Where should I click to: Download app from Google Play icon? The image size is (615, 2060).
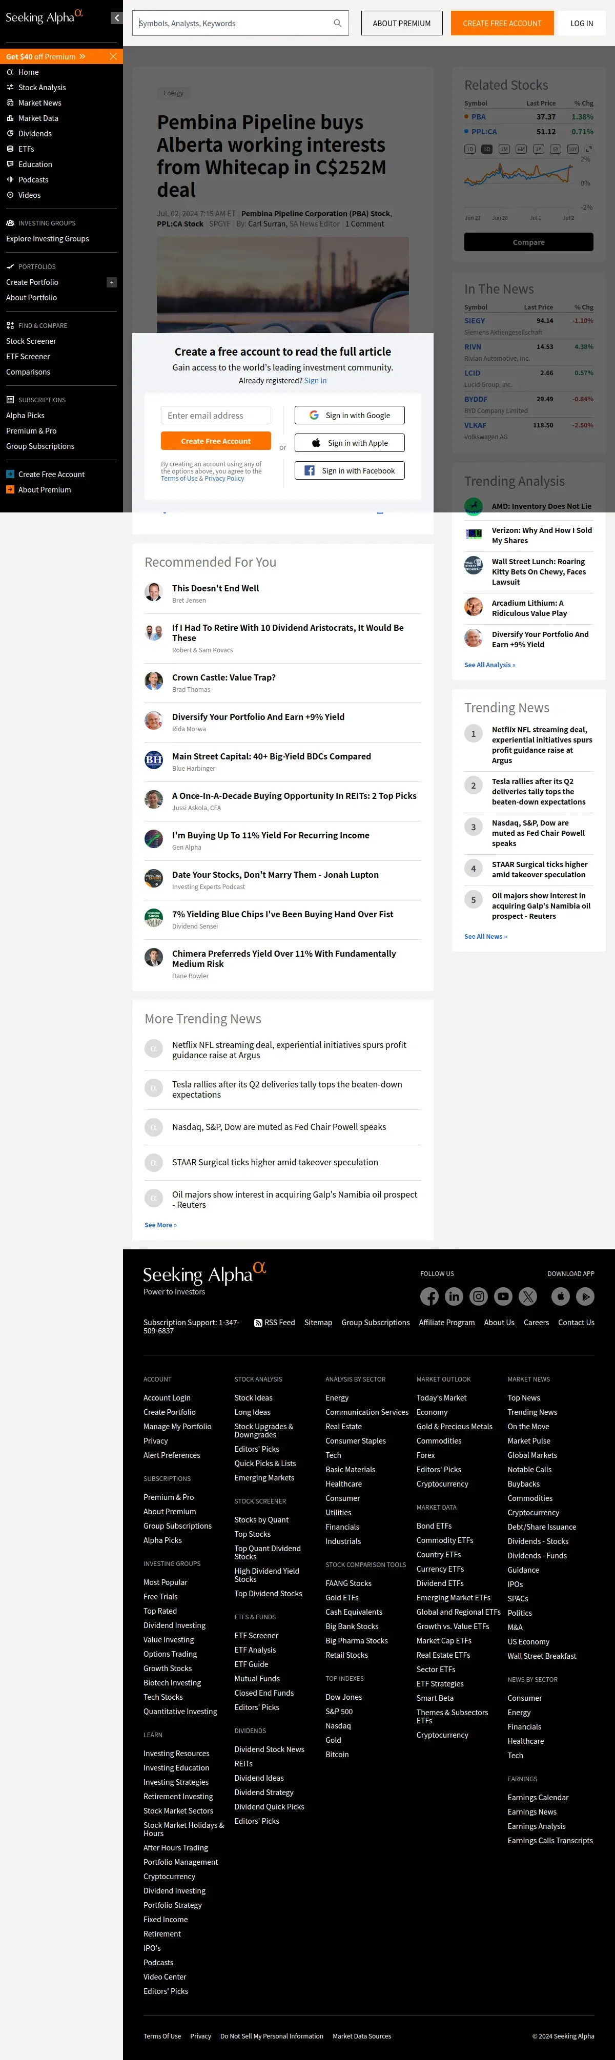(585, 1296)
